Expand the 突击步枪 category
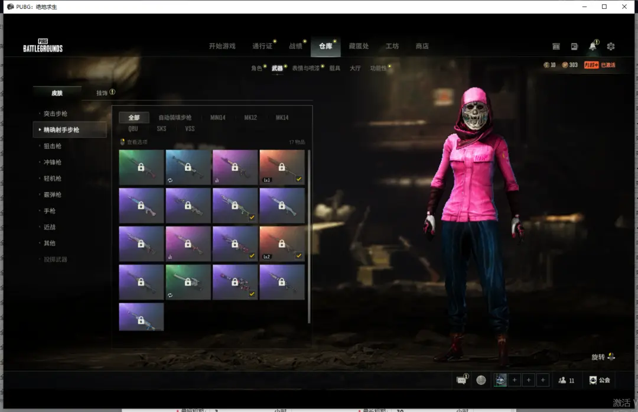 click(x=56, y=113)
